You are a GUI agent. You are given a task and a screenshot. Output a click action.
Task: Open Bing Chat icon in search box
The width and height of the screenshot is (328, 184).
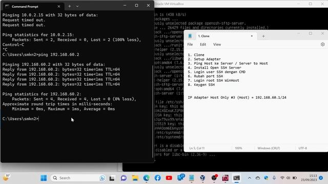pos(102,178)
